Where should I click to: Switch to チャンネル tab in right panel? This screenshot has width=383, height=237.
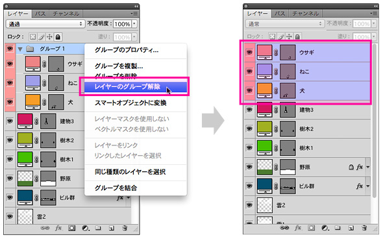[305, 14]
